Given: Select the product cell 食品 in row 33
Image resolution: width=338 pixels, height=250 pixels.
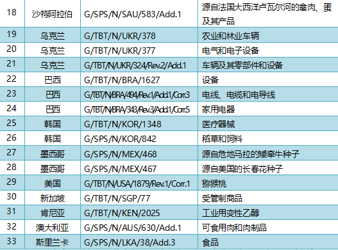Looking at the screenshot, I should (268, 242).
